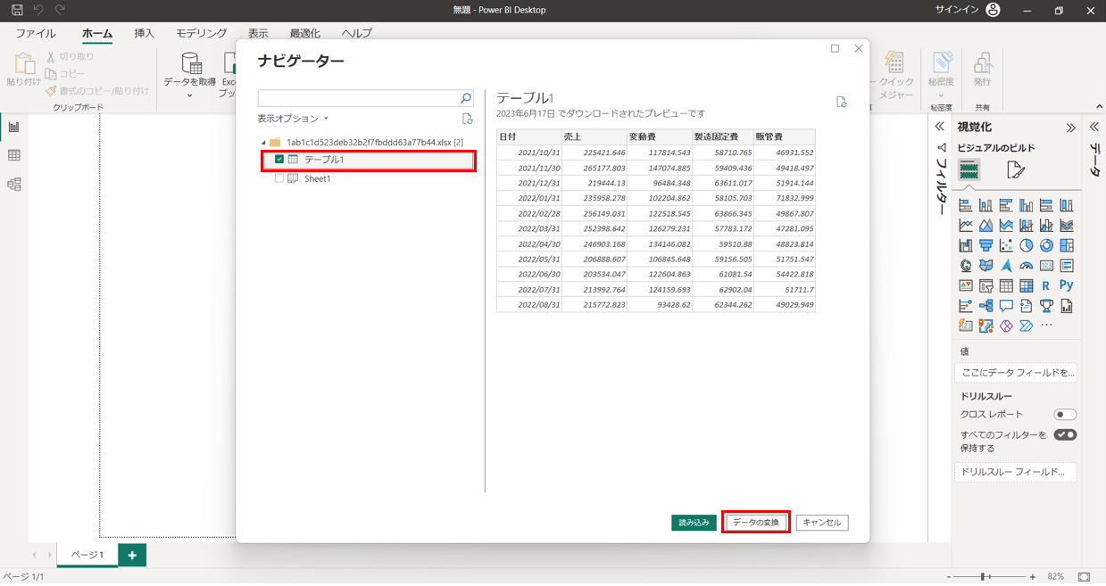This screenshot has width=1106, height=586.
Task: Uncheck the テーブル1 checkbox
Action: point(279,160)
